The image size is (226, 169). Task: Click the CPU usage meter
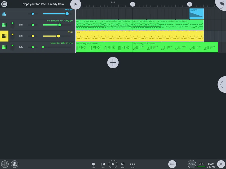pos(201,165)
